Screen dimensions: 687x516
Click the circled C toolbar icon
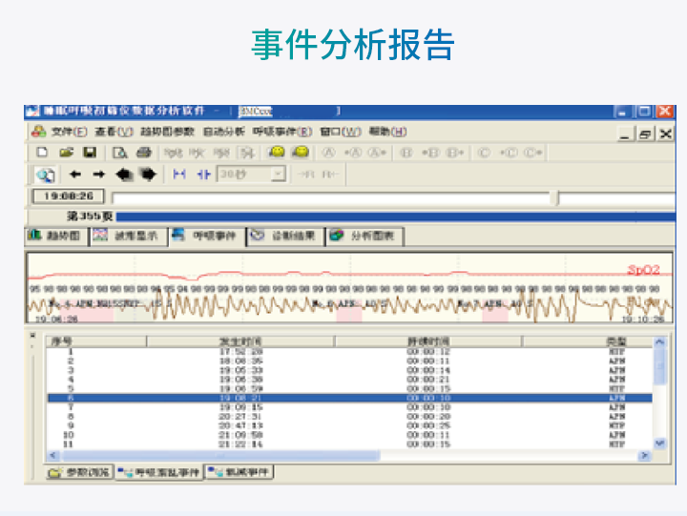[x=484, y=153]
